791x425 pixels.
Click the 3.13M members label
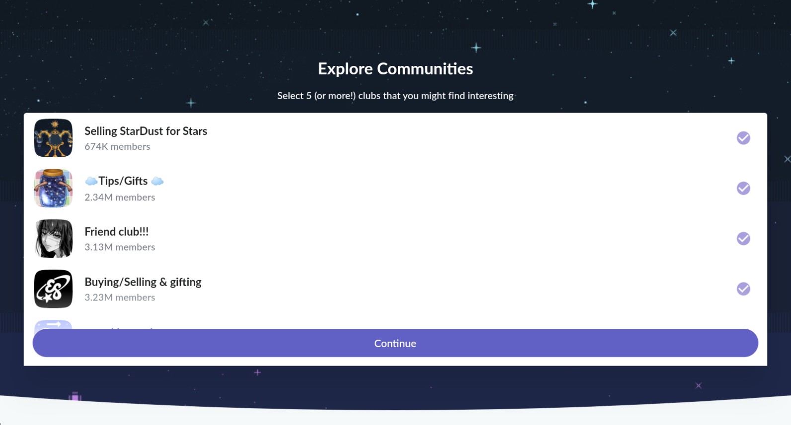pos(120,247)
